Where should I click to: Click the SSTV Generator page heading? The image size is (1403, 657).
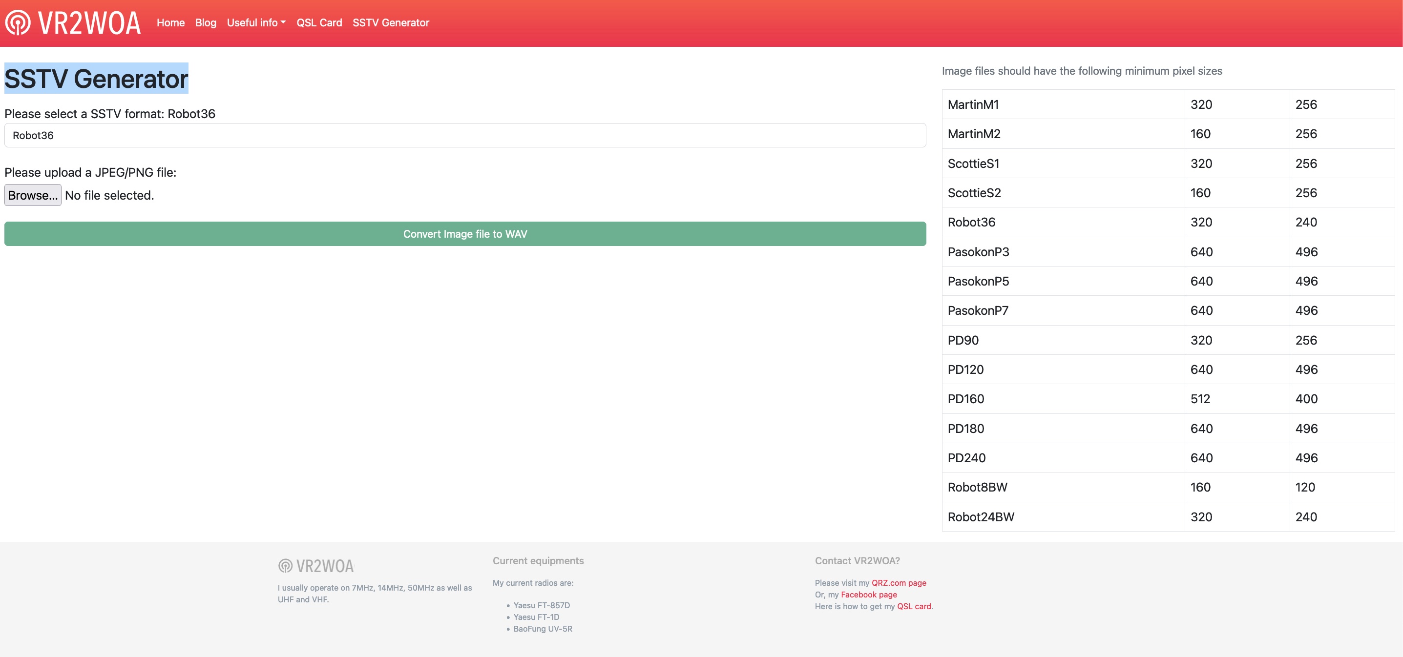(96, 79)
